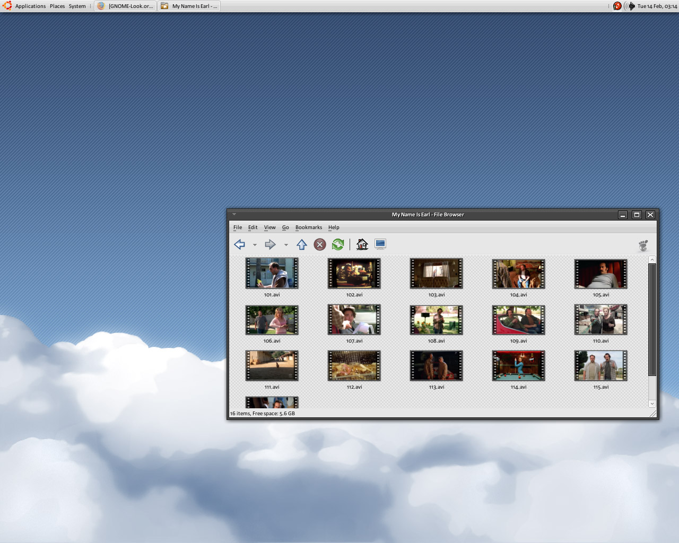Go back with the Back arrow
The image size is (679, 543).
(240, 244)
